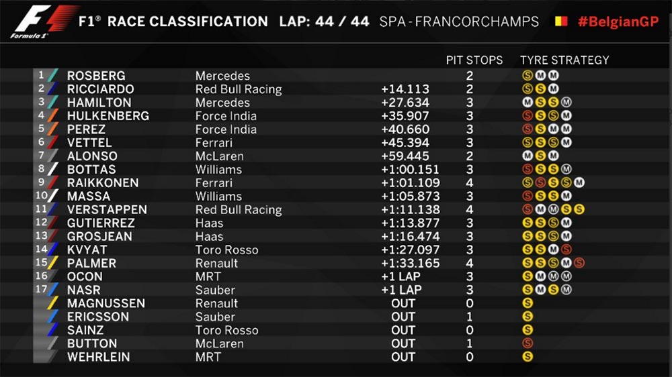Click the #BelgianGP hashtag

coord(618,22)
